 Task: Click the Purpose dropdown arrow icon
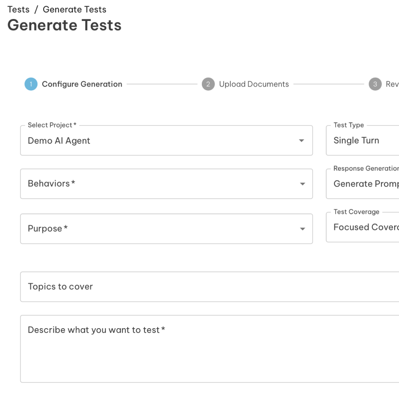[303, 229]
